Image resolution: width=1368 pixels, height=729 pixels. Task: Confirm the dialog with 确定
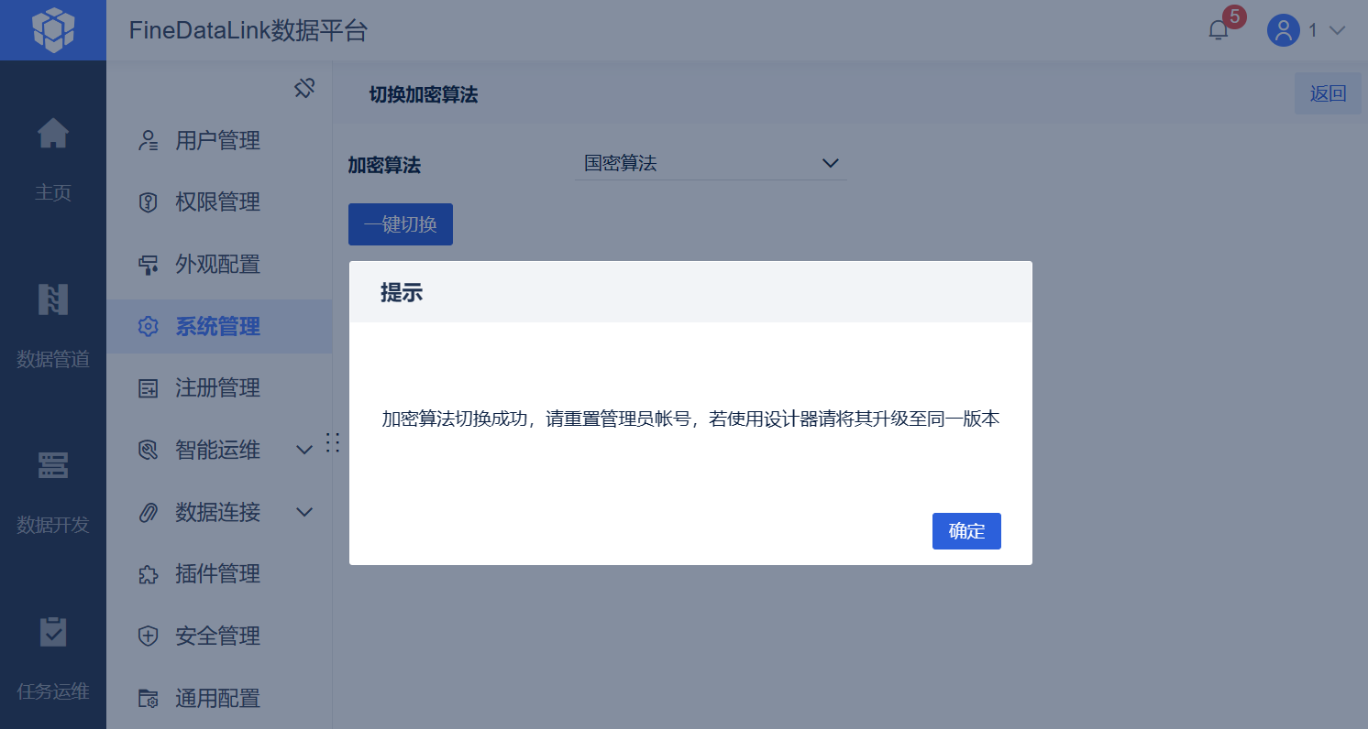966,531
